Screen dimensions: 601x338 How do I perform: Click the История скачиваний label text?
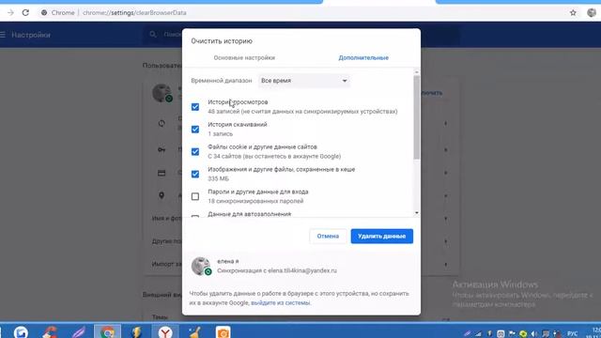click(x=238, y=125)
